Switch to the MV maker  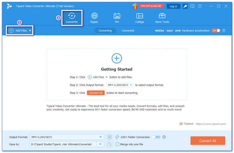click(117, 18)
